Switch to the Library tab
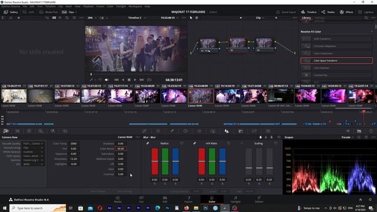Viewport: 377px width, 212px height. [306, 18]
